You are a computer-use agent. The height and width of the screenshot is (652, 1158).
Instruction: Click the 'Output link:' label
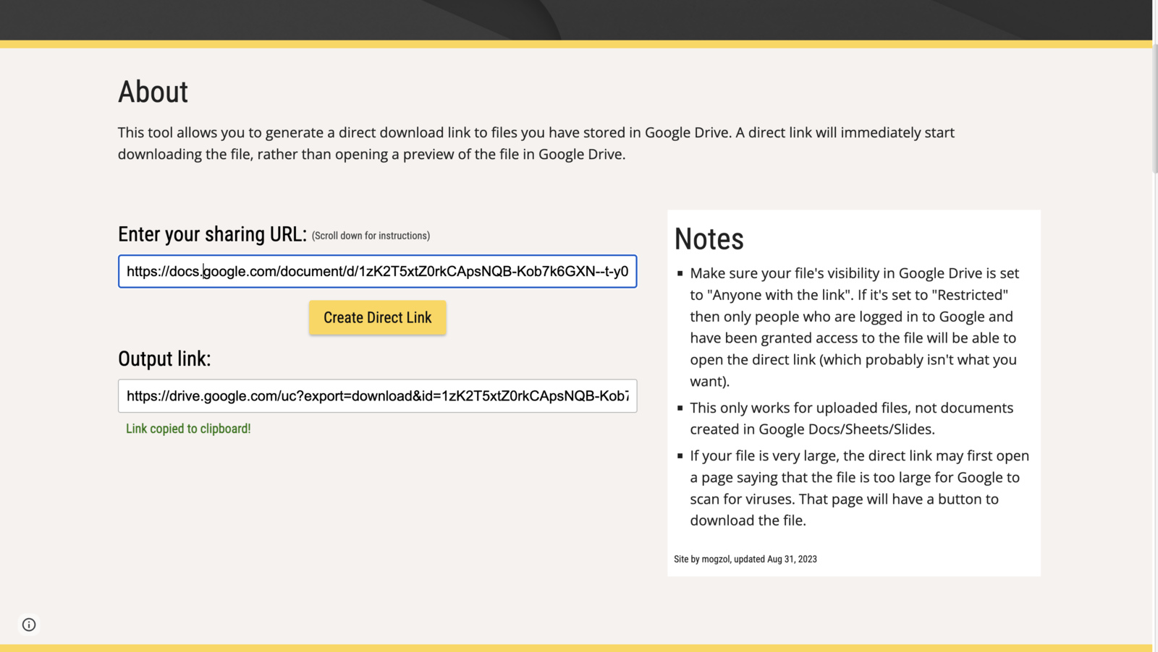pyautogui.click(x=164, y=359)
